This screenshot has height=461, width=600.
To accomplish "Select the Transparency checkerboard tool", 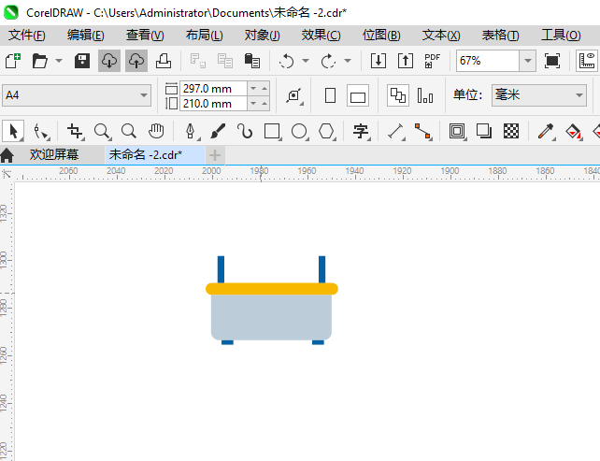I will point(511,131).
